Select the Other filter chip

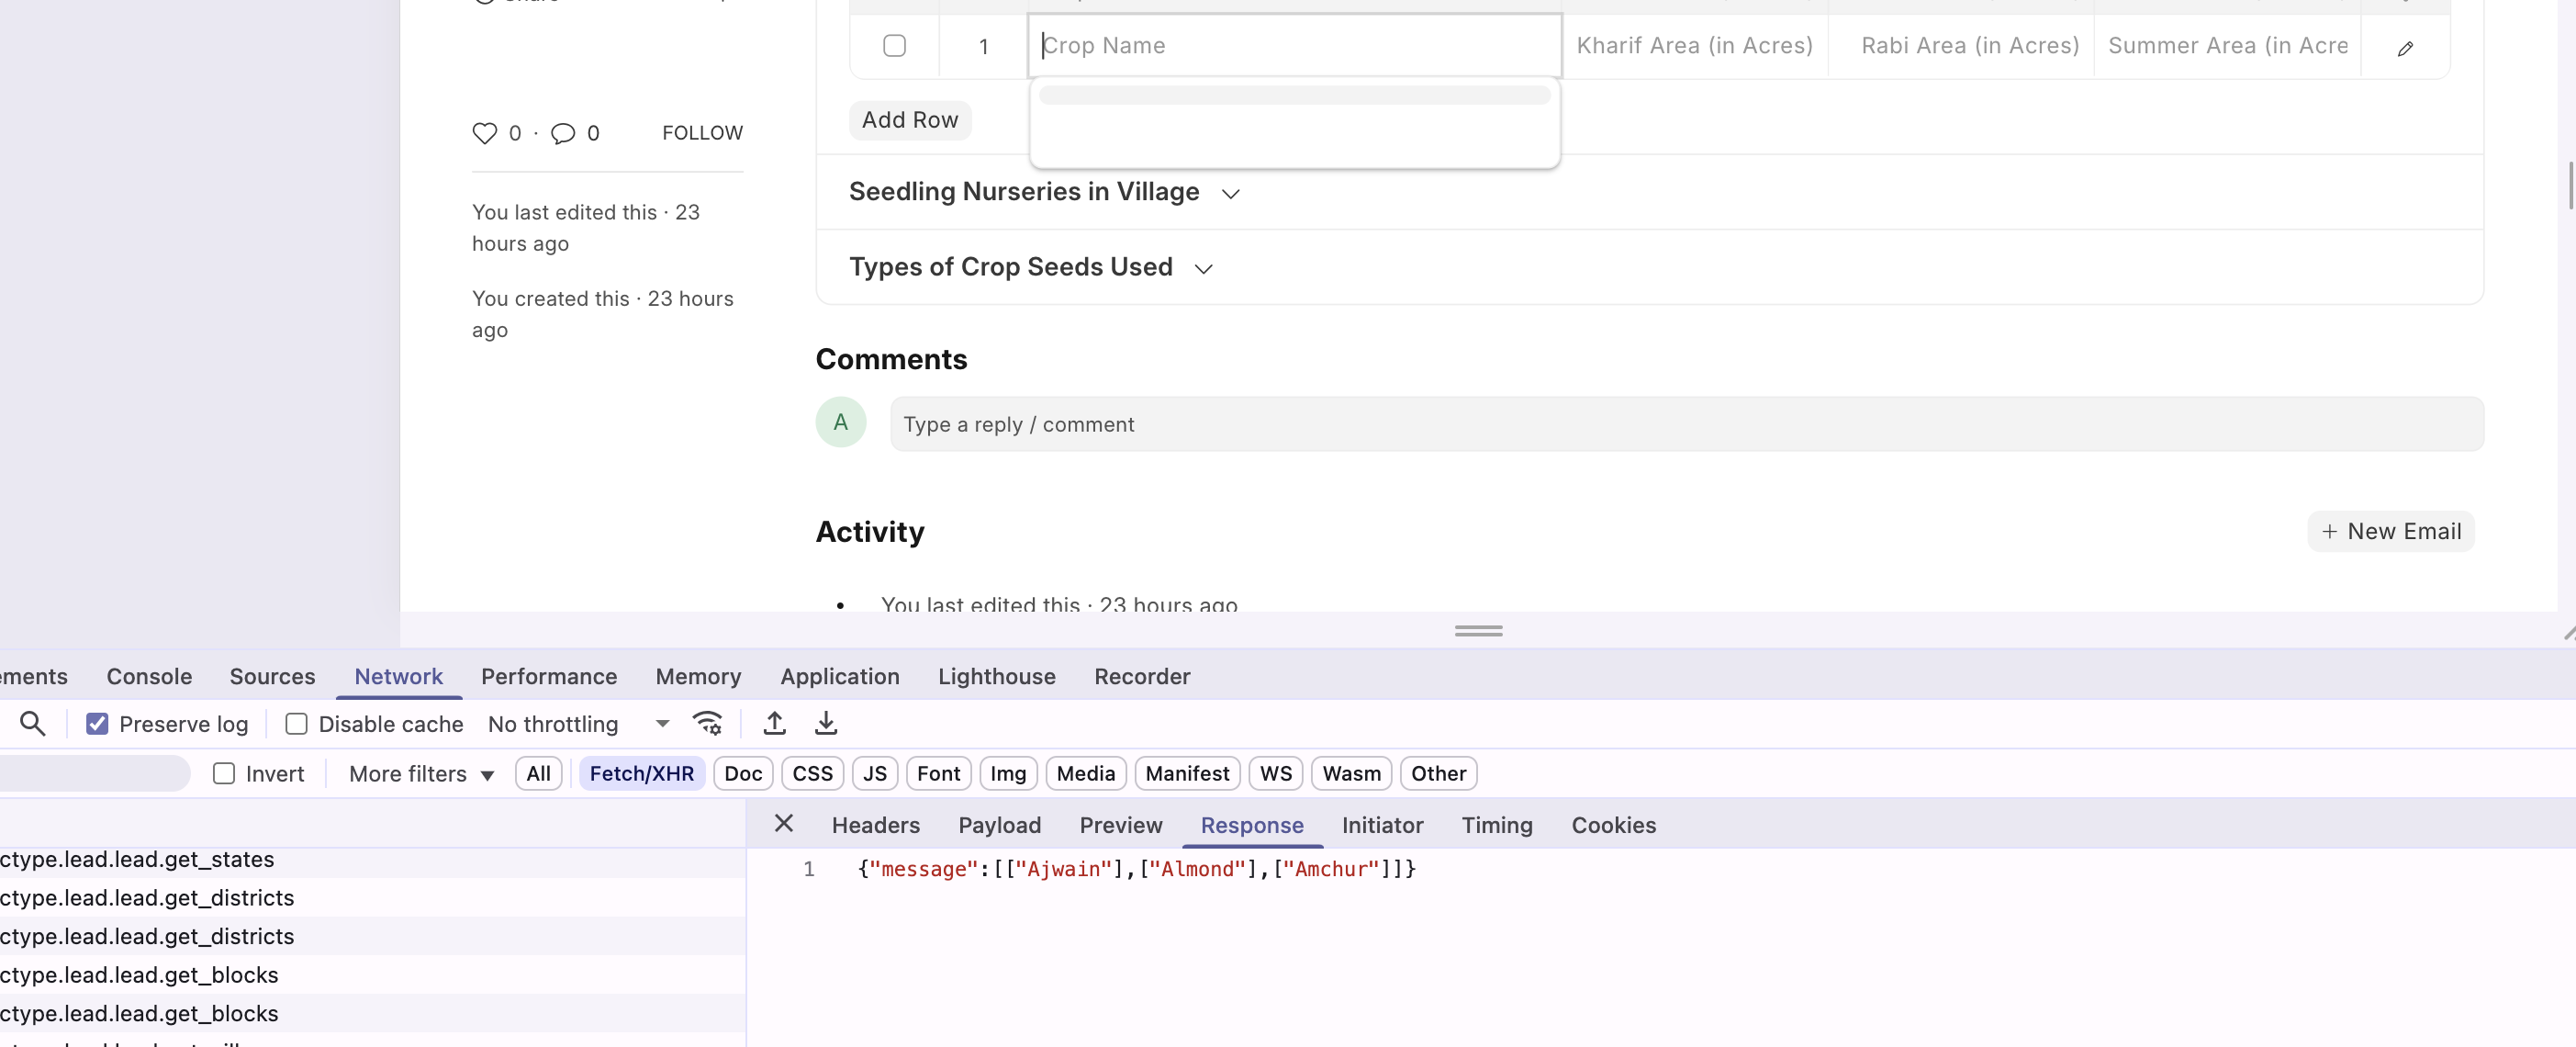pyautogui.click(x=1438, y=773)
